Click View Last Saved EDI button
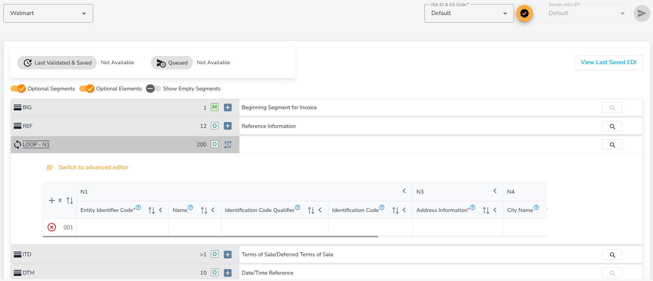The image size is (653, 281). [x=608, y=62]
